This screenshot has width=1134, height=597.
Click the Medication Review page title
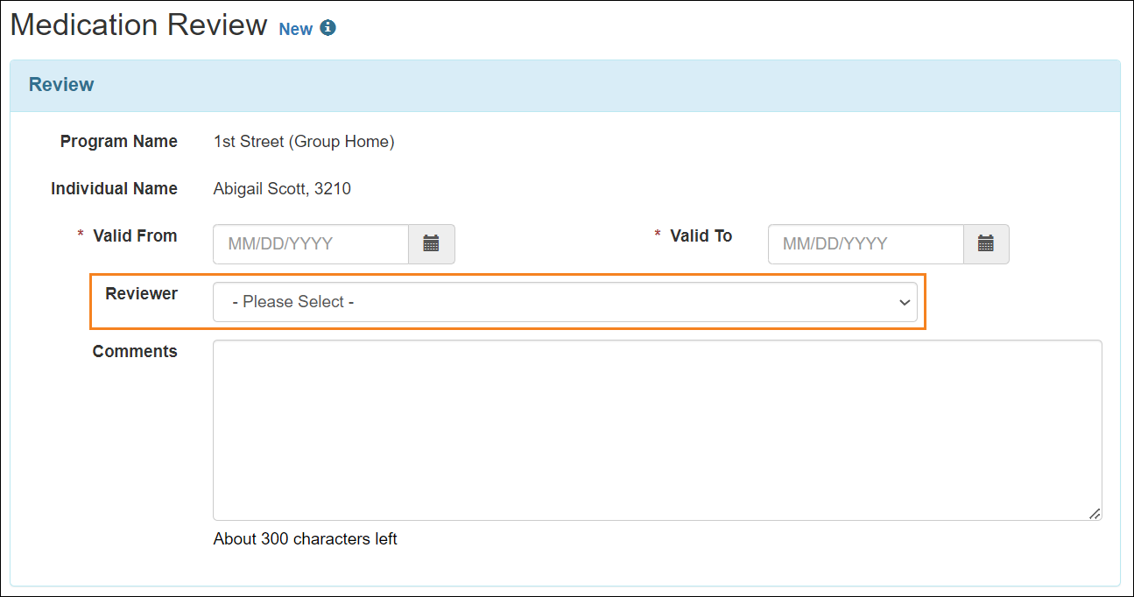[x=138, y=25]
